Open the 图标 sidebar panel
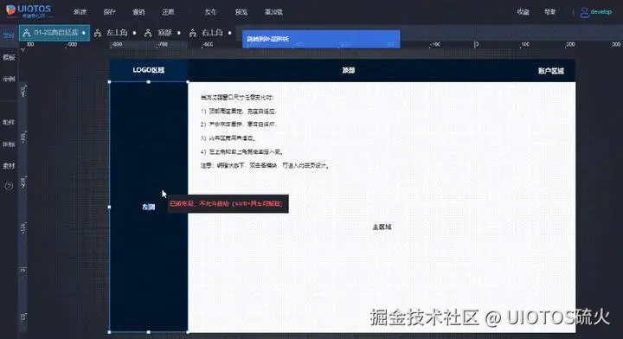This screenshot has width=623, height=339. coord(9,144)
